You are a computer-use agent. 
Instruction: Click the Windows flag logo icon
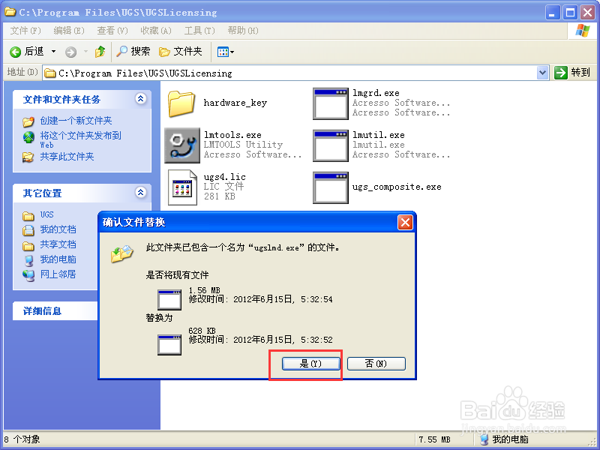point(583,31)
